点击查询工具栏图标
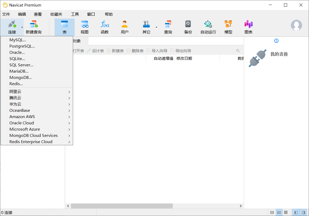 click(168, 27)
